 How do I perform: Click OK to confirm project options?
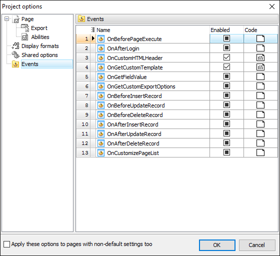click(217, 245)
